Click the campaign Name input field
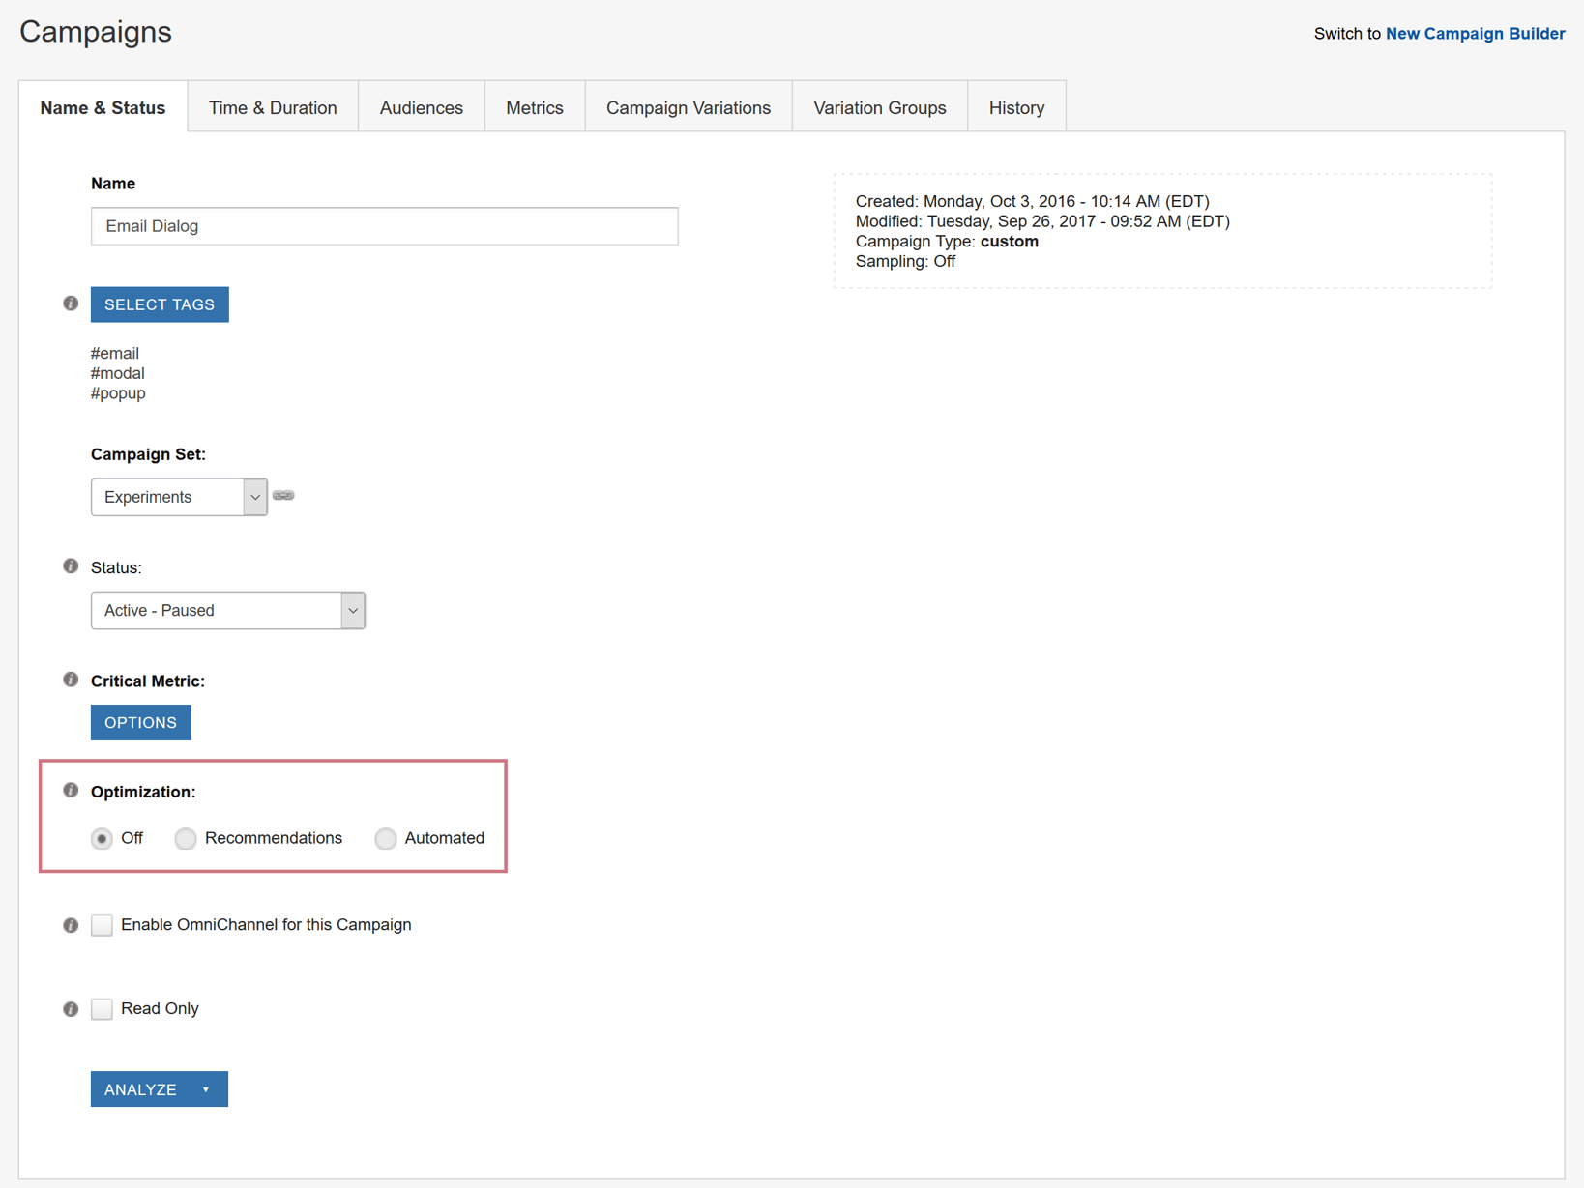 (x=384, y=226)
